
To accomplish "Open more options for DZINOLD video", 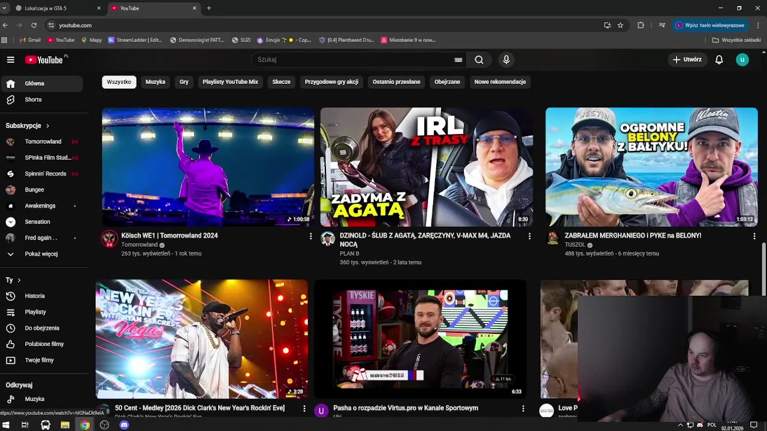I will coord(529,236).
